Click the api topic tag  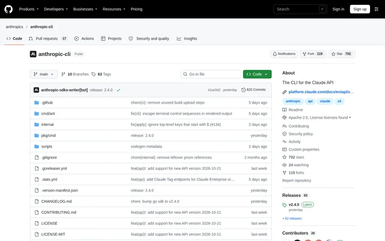tap(310, 101)
